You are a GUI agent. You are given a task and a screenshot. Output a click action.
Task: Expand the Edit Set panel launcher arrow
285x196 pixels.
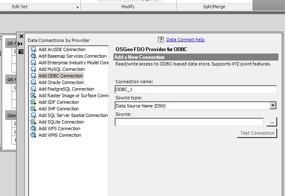click(77, 7)
